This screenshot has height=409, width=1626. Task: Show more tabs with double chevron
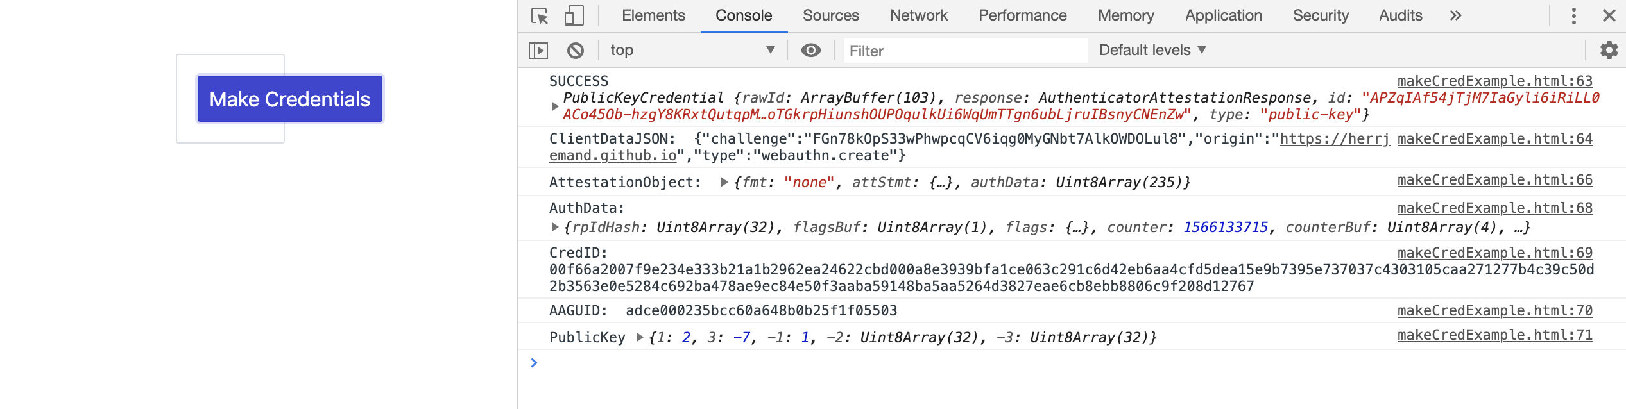click(1455, 15)
